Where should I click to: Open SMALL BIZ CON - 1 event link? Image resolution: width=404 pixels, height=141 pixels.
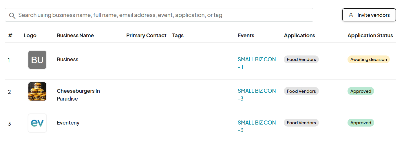[x=257, y=63]
